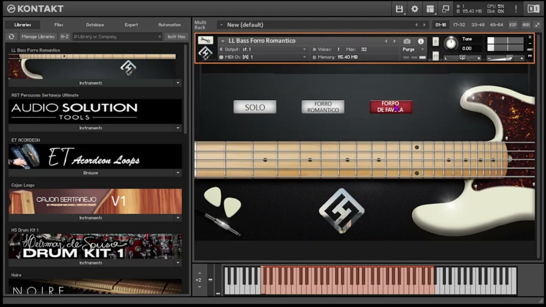The height and width of the screenshot is (307, 546).
Task: Toggle the KSP script panel
Action: [x=513, y=25]
